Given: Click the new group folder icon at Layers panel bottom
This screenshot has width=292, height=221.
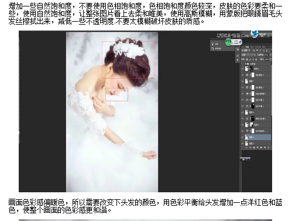Looking at the screenshot, I should click(261, 148).
